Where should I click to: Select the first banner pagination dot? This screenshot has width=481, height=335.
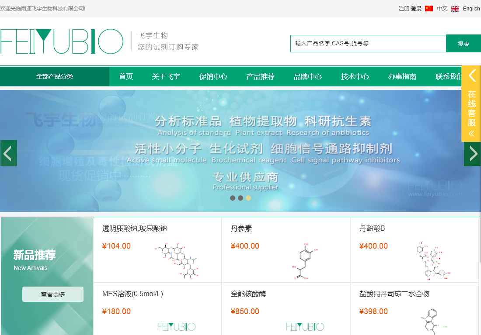coord(233,198)
